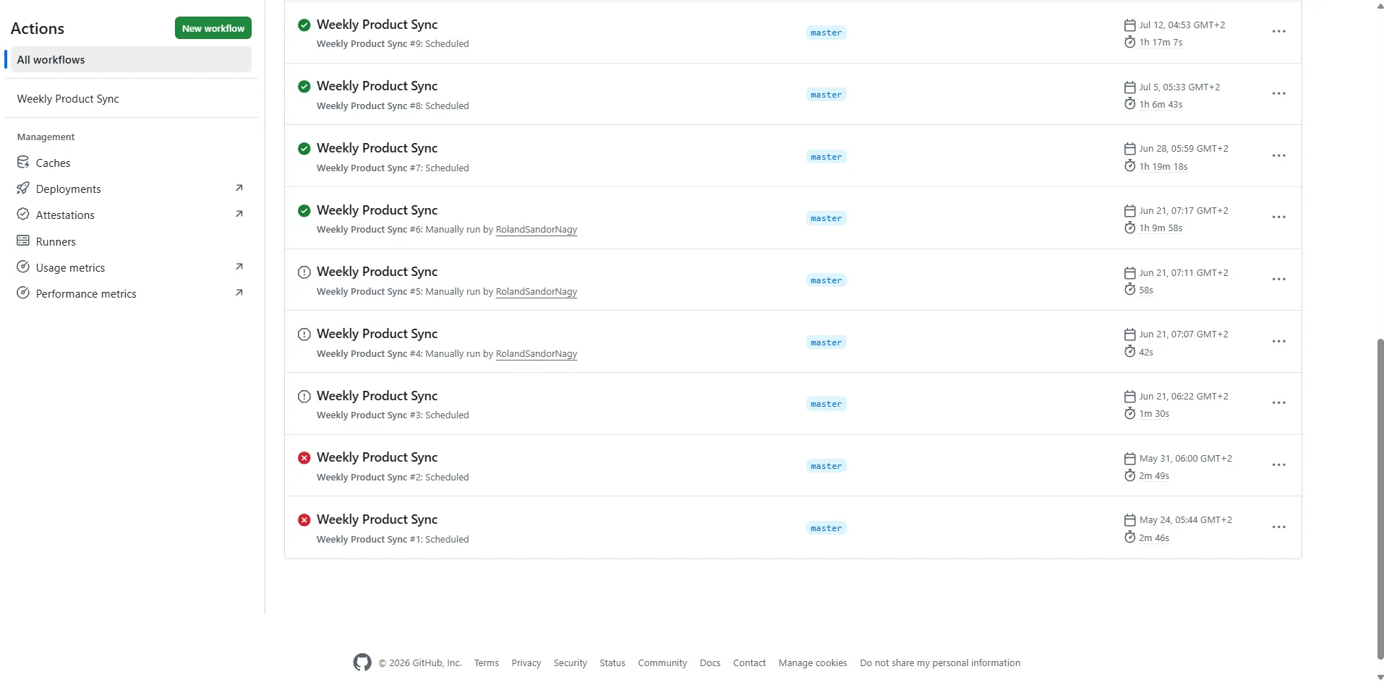The width and height of the screenshot is (1384, 682).
Task: Open the Docs footer link
Action: point(710,663)
